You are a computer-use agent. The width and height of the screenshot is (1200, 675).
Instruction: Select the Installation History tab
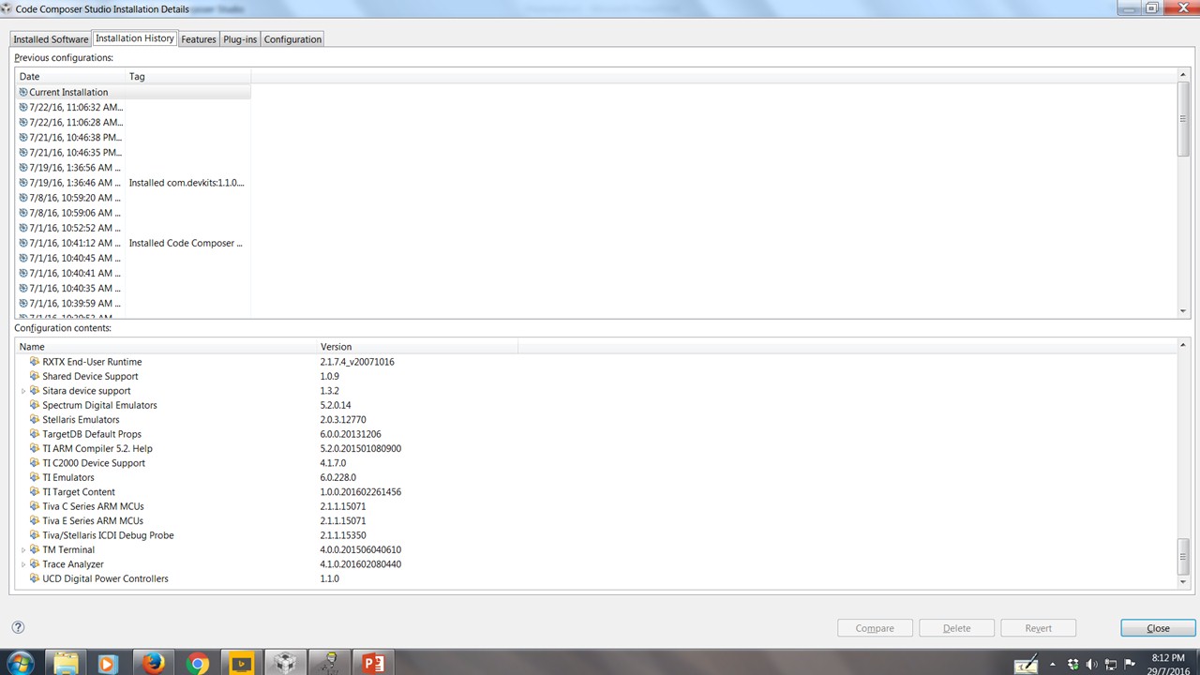(x=135, y=38)
